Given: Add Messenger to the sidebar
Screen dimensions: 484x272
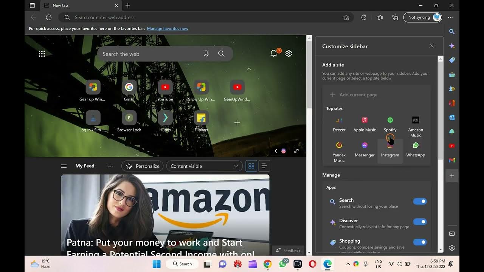Looking at the screenshot, I should click(365, 150).
